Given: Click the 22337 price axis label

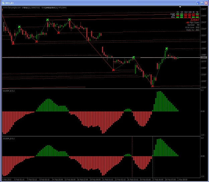Looking at the screenshot, I should point(204,87).
